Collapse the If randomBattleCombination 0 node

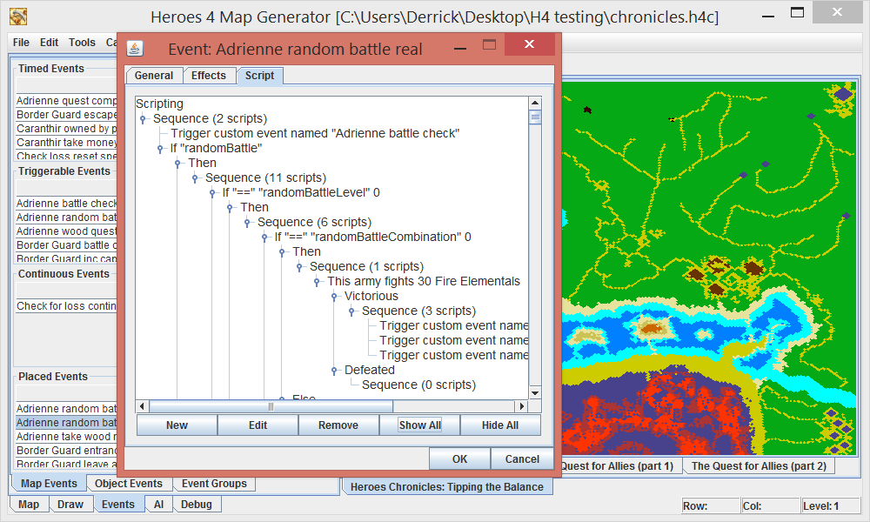pyautogui.click(x=264, y=237)
